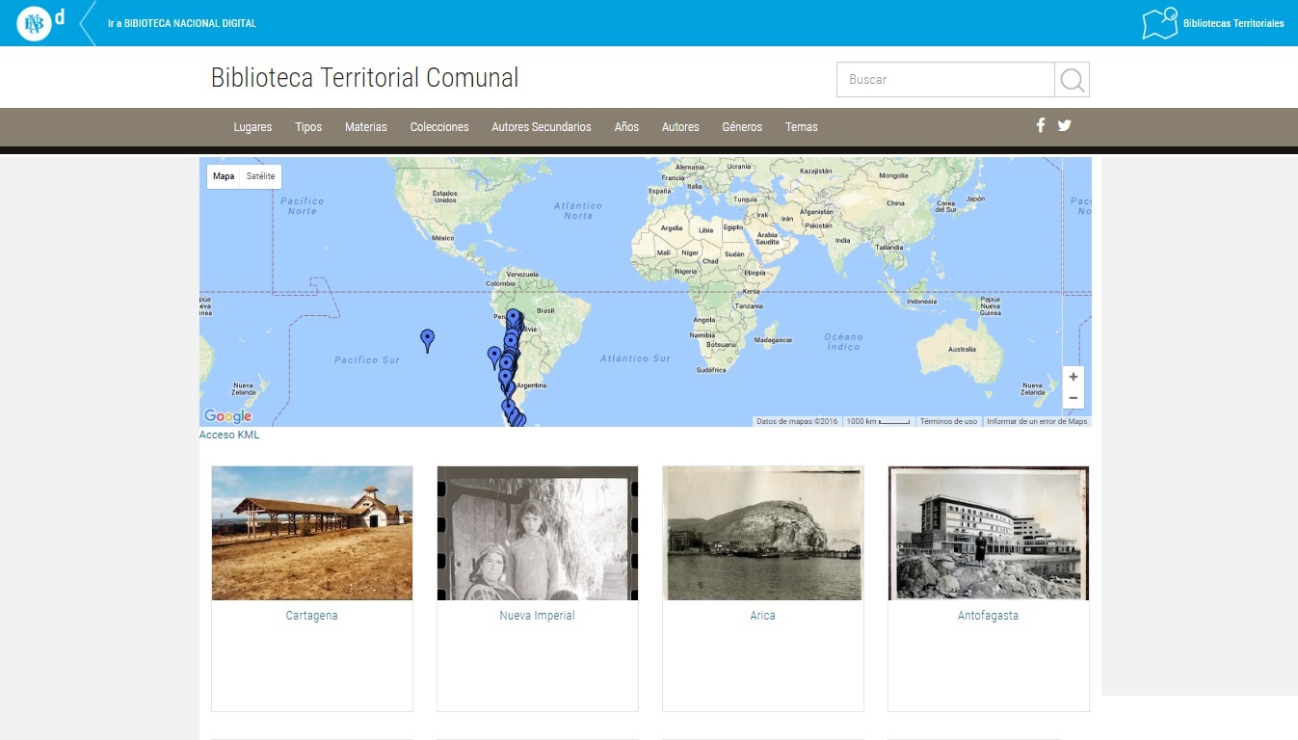Viewport: 1298px width, 740px height.
Task: Expand the Géneros menu item
Action: [x=742, y=127]
